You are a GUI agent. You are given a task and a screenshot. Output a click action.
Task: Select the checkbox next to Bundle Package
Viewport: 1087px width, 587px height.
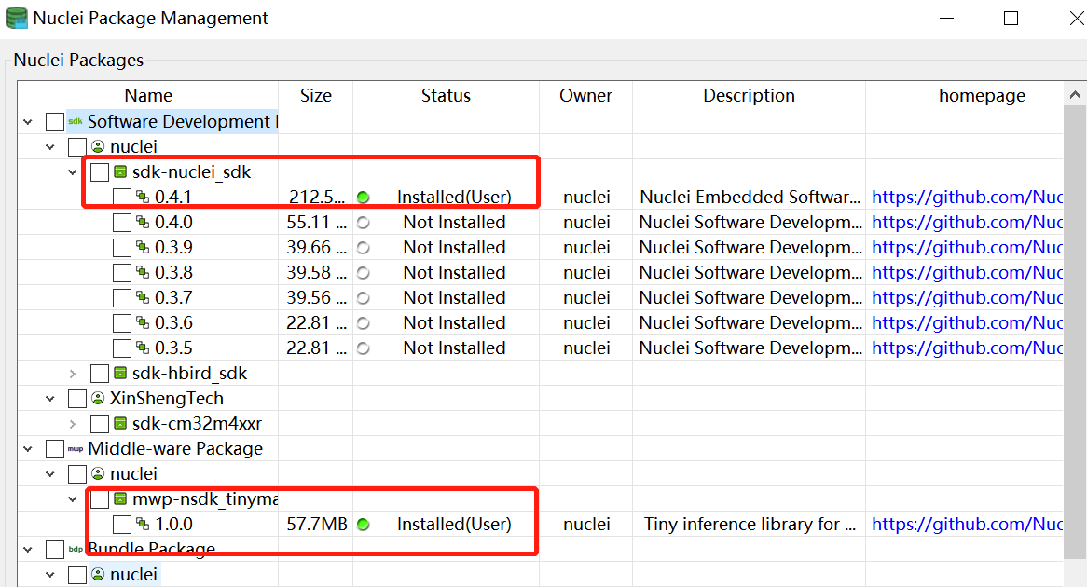[54, 549]
